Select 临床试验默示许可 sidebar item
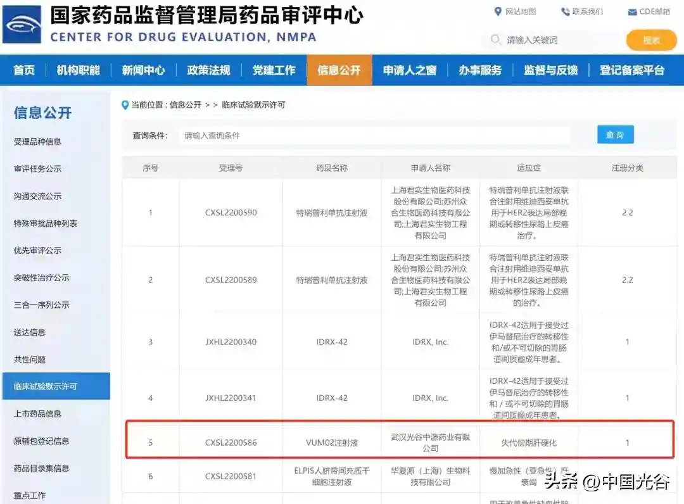The width and height of the screenshot is (684, 504). [x=46, y=386]
